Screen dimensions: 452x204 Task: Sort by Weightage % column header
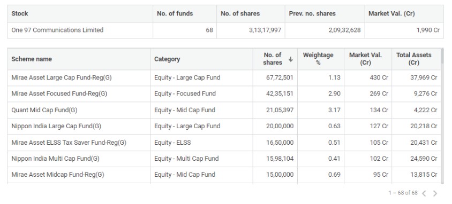tap(318, 59)
